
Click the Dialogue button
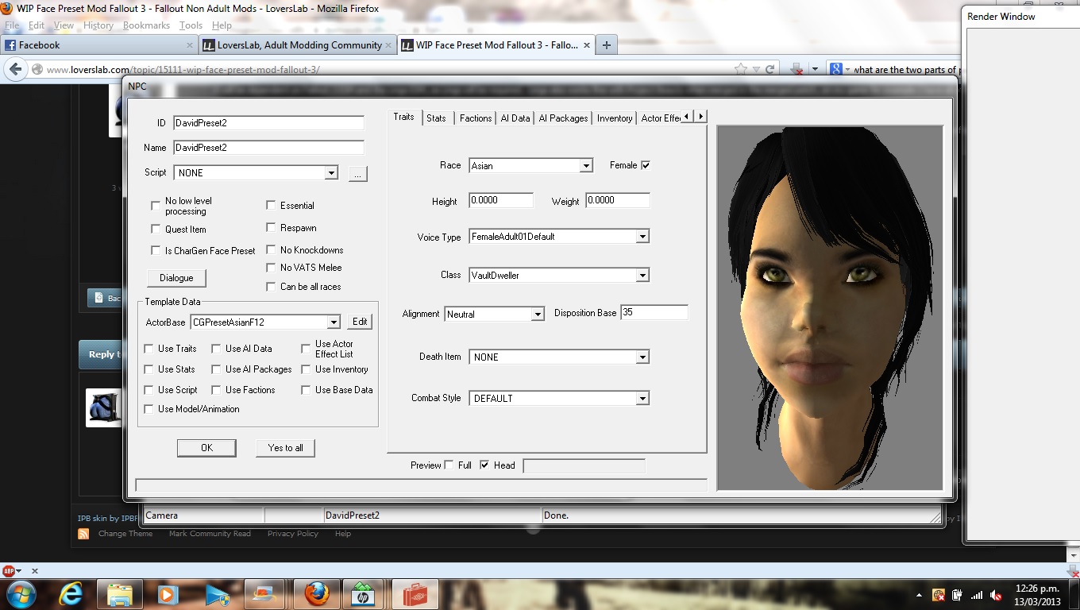point(176,278)
